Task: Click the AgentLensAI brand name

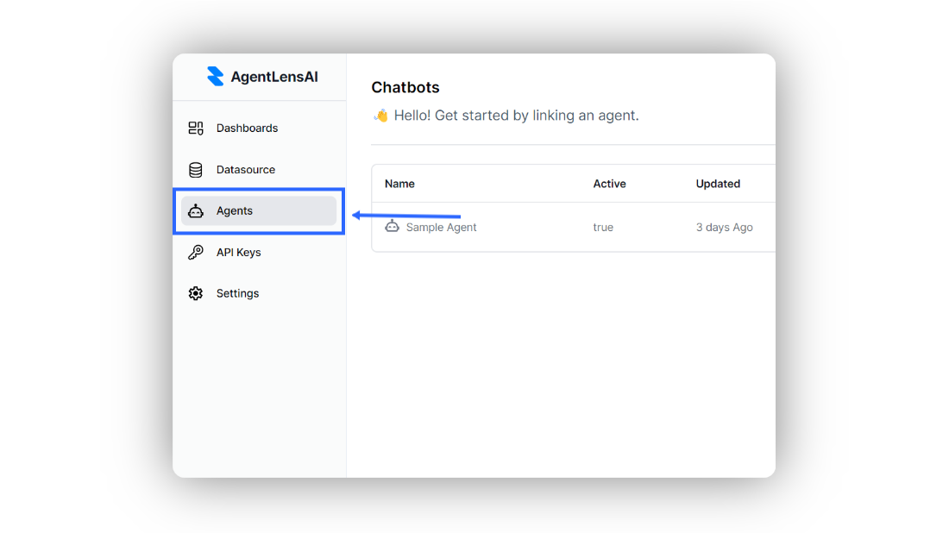Action: pyautogui.click(x=274, y=77)
